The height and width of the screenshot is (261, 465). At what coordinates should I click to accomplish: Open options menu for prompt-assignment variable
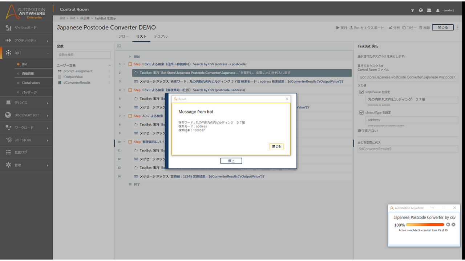(110, 71)
